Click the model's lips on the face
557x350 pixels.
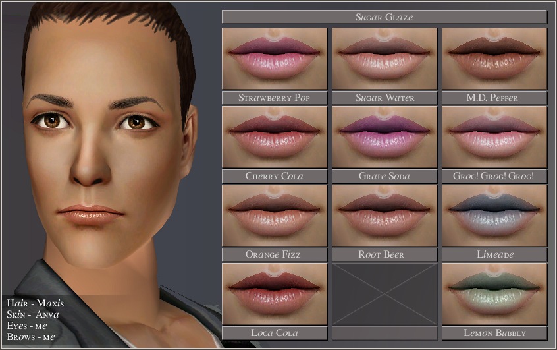tap(91, 214)
